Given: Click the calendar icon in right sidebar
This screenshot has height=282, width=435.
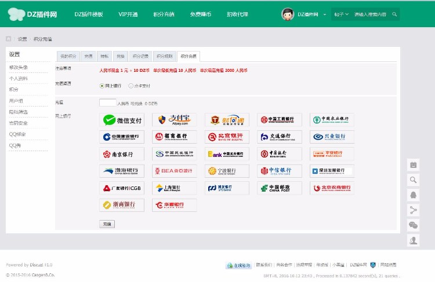Looking at the screenshot, I should (x=413, y=165).
